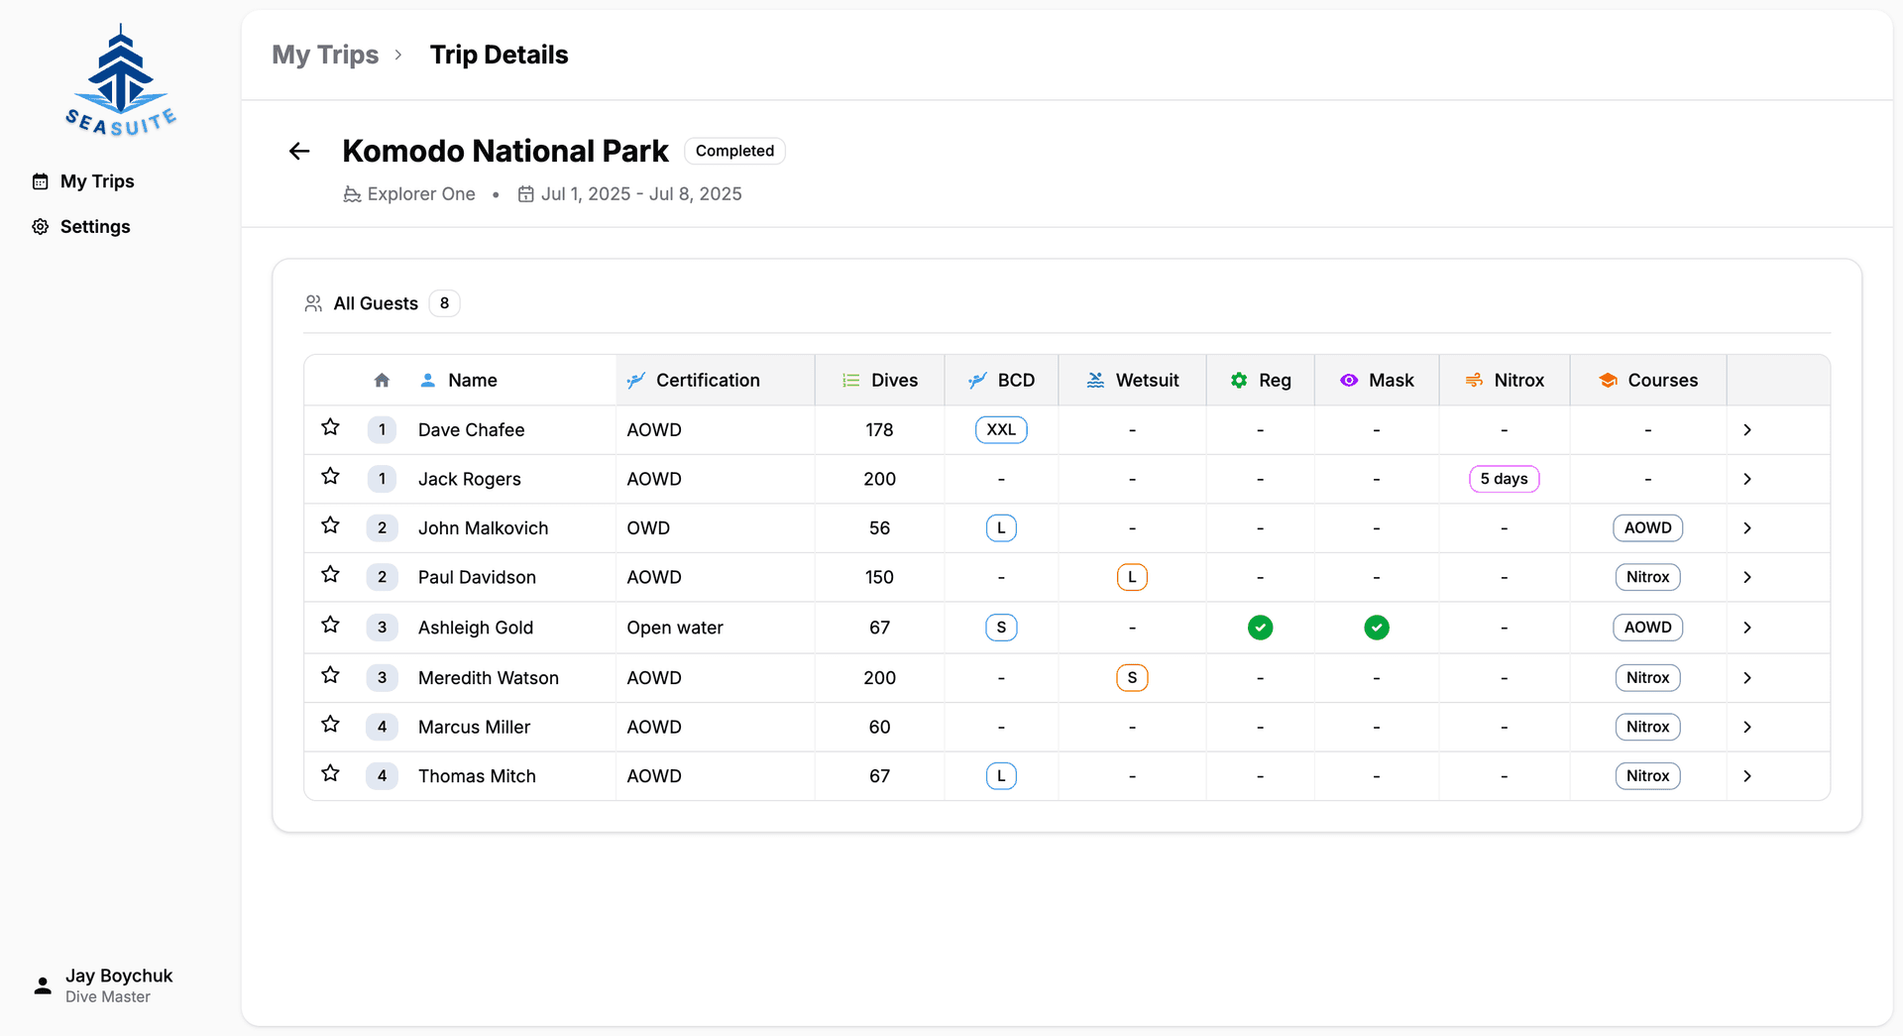Favorite Dave Chafee using his star
The height and width of the screenshot is (1036, 1903).
pyautogui.click(x=330, y=427)
